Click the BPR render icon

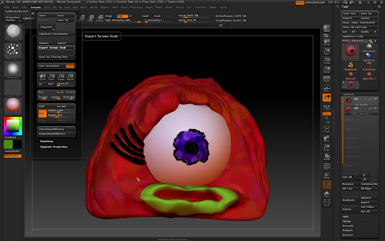tap(327, 28)
